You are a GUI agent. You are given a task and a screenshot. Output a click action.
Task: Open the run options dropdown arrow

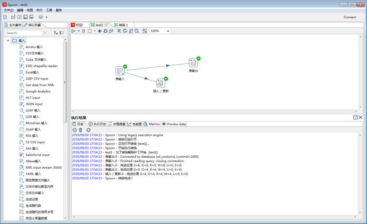[x=79, y=31]
